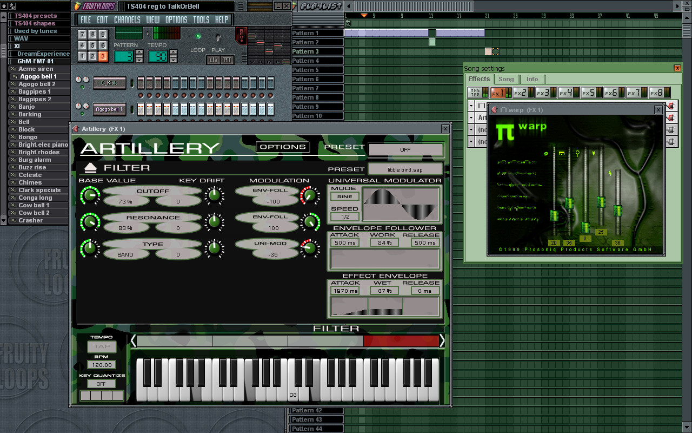
Task: Select Pattern 3 in the playlist
Action: [318, 51]
